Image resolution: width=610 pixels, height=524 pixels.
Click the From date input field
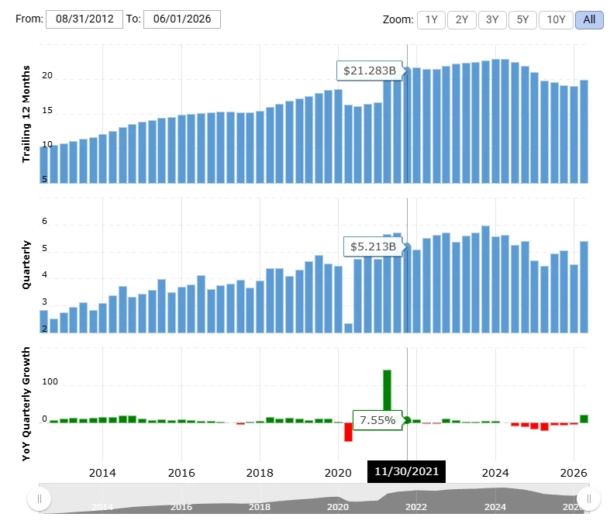84,19
